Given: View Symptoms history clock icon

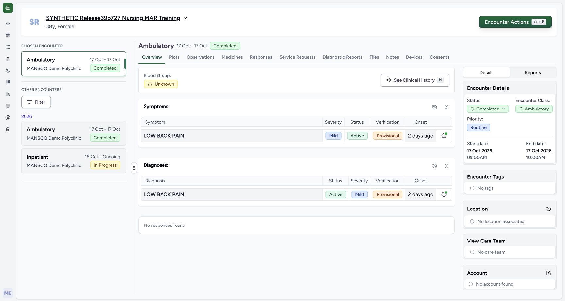Looking at the screenshot, I should (435, 107).
